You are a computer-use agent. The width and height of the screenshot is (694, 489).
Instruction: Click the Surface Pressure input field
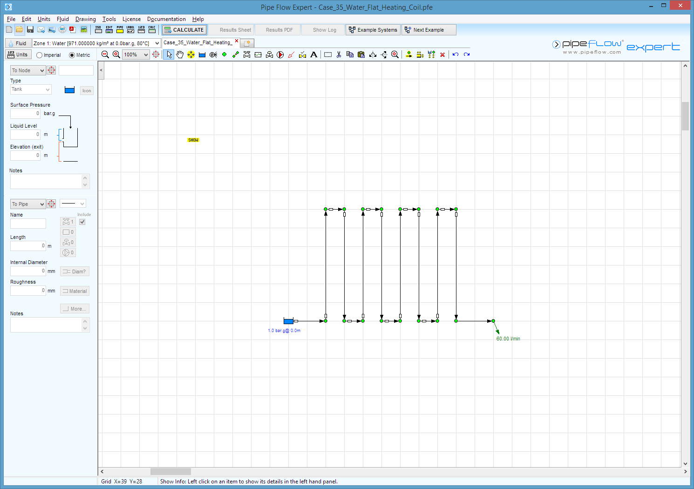tap(26, 114)
